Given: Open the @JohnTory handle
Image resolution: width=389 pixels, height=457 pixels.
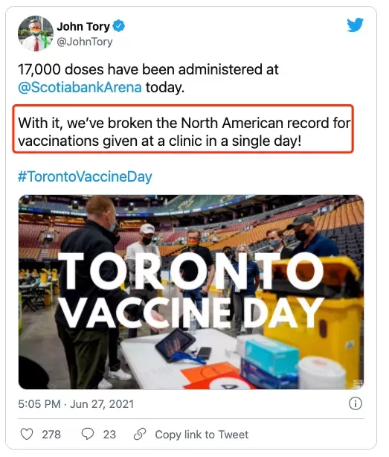Looking at the screenshot, I should (85, 42).
